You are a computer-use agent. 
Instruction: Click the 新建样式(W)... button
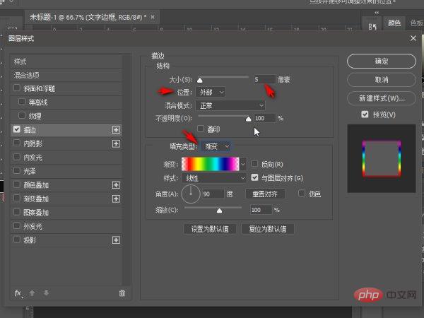[382, 98]
